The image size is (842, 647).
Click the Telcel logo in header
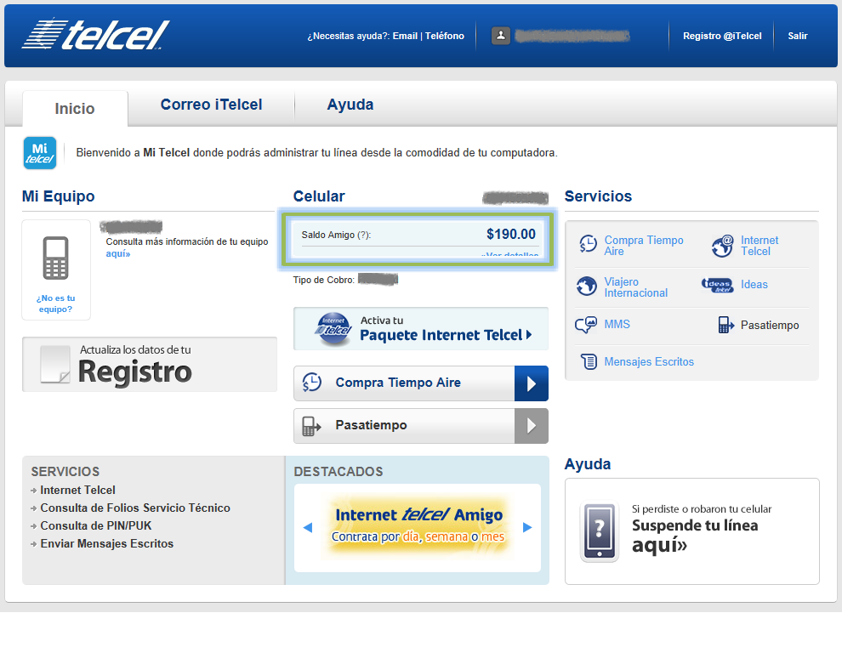[95, 34]
